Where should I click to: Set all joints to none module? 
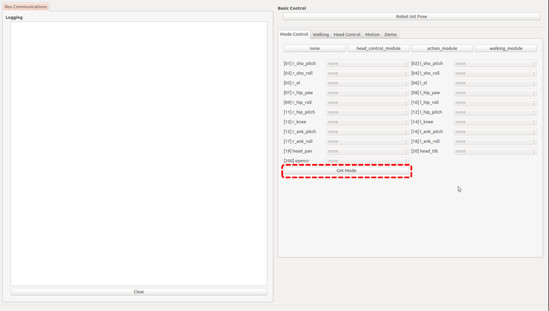click(x=314, y=48)
